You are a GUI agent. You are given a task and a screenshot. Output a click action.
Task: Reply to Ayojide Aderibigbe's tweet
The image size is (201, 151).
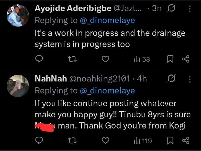39,59
